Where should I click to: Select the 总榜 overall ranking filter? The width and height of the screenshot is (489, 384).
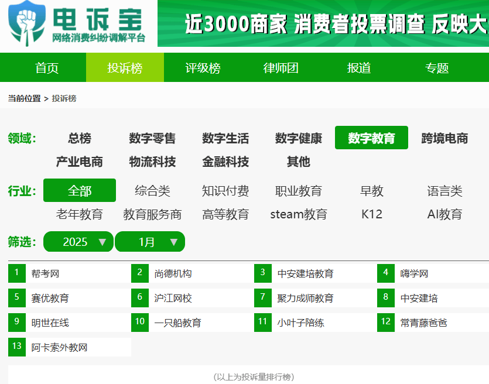[80, 139]
